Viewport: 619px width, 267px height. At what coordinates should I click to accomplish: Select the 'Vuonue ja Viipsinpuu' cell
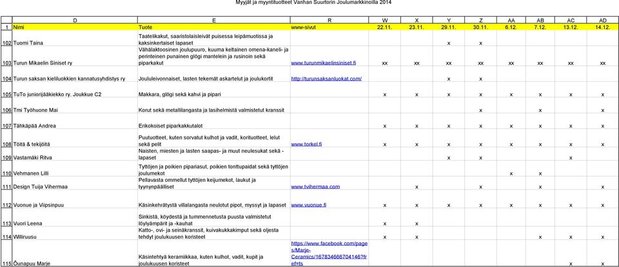tap(75, 199)
